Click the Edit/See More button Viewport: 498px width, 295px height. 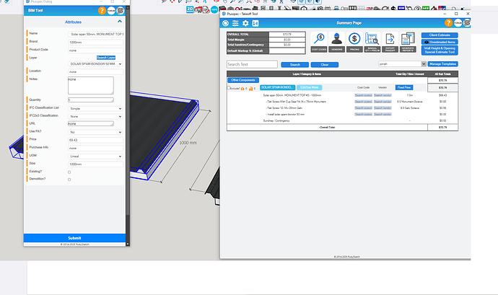310,87
